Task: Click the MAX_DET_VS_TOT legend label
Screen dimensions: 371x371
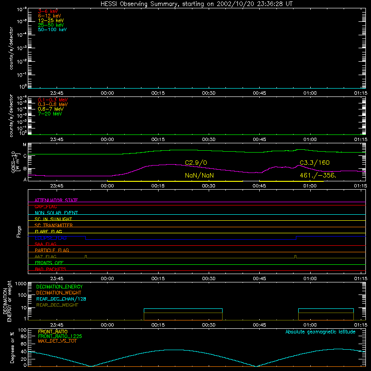Action: [x=57, y=341]
